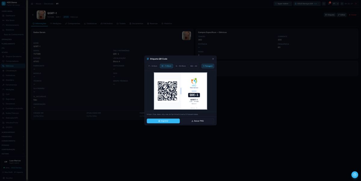
Task: Select the GG – A4 label size
Action: [x=194, y=66]
